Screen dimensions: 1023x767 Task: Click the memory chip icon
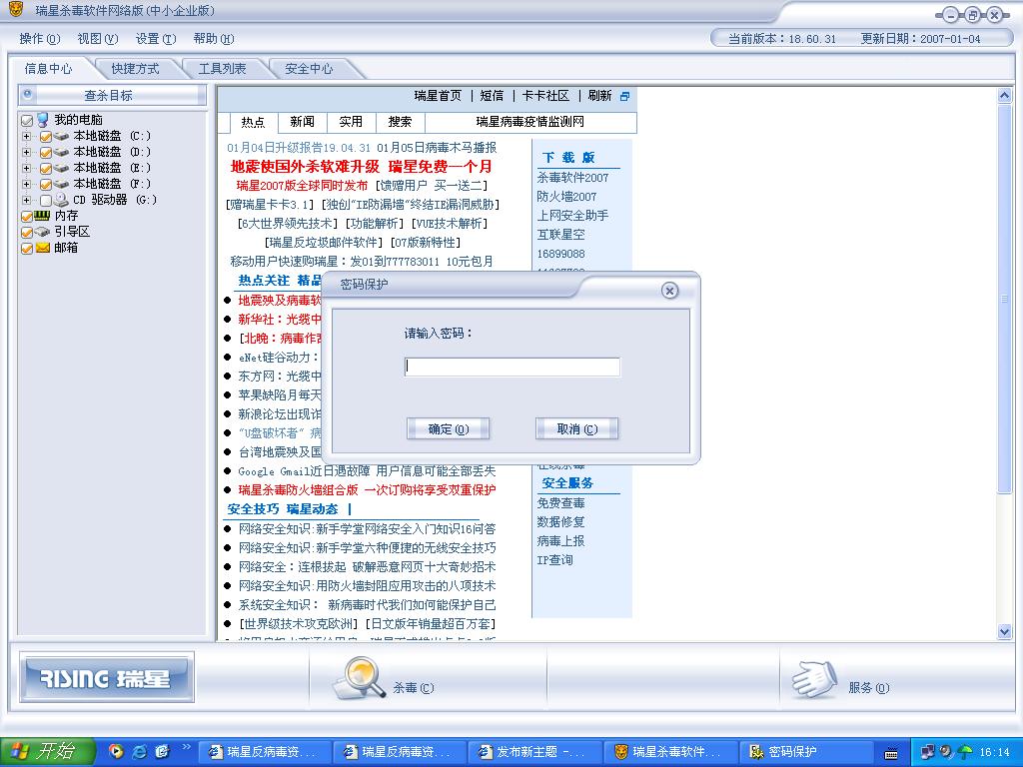click(42, 216)
